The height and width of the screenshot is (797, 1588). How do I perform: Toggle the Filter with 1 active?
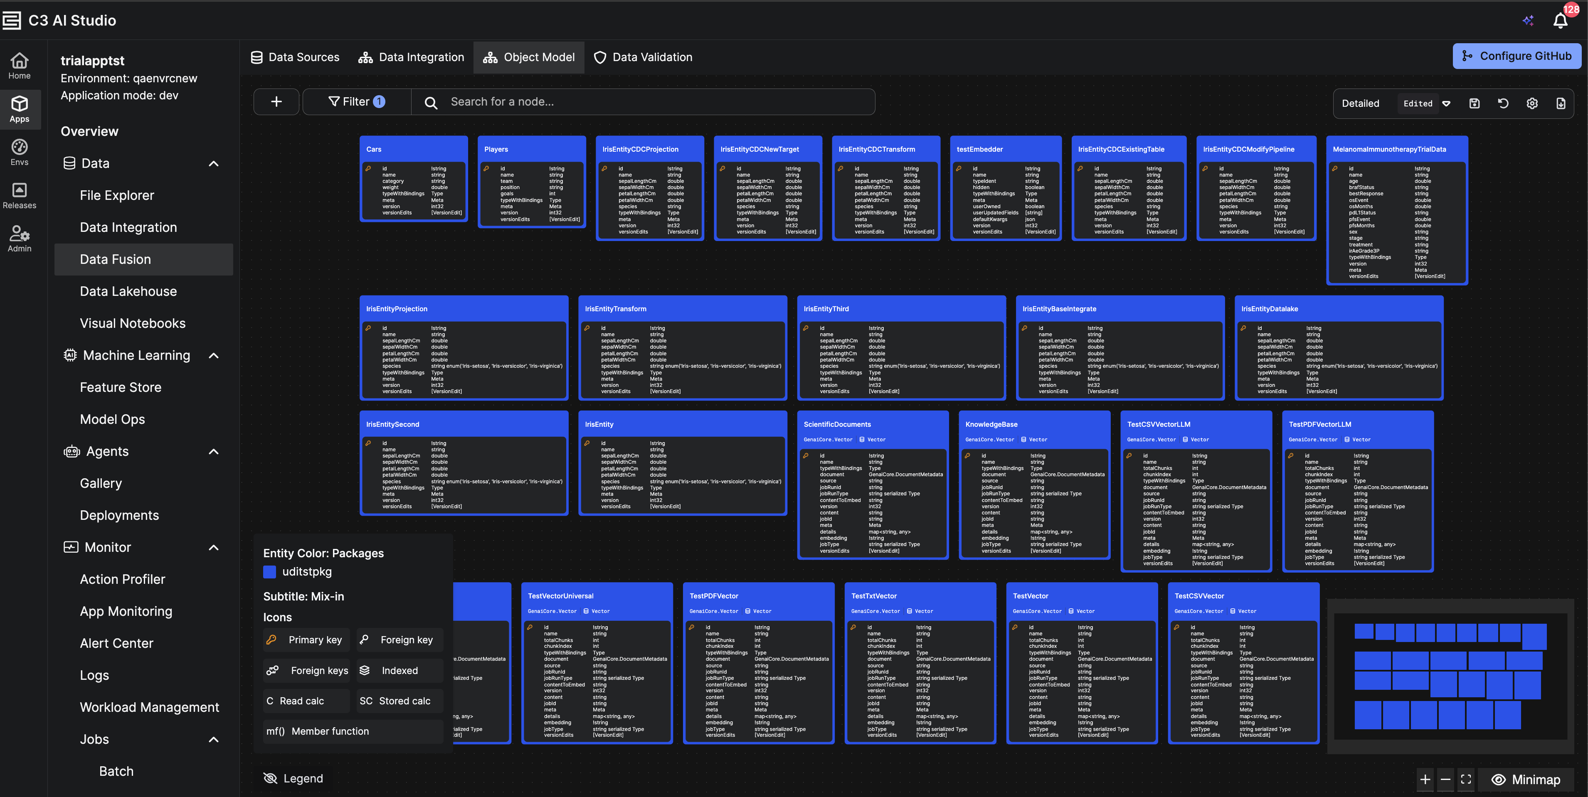pyautogui.click(x=356, y=102)
